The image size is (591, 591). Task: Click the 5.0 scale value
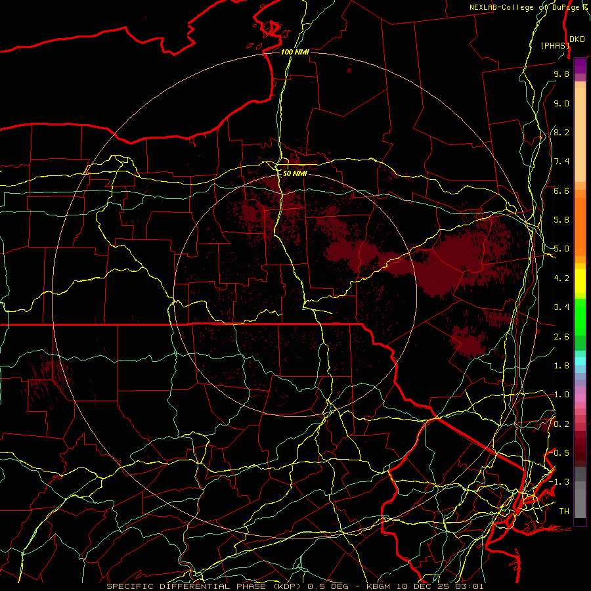click(561, 249)
